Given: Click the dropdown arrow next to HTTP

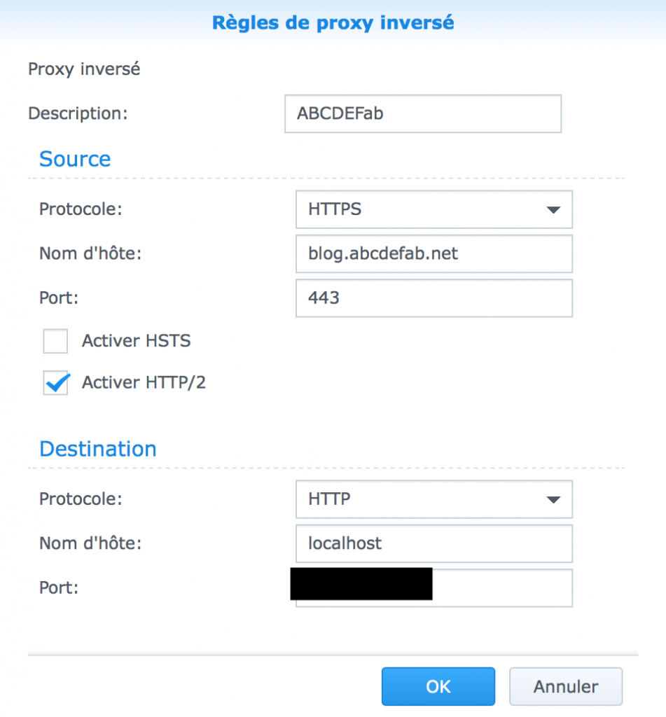Looking at the screenshot, I should pos(553,499).
